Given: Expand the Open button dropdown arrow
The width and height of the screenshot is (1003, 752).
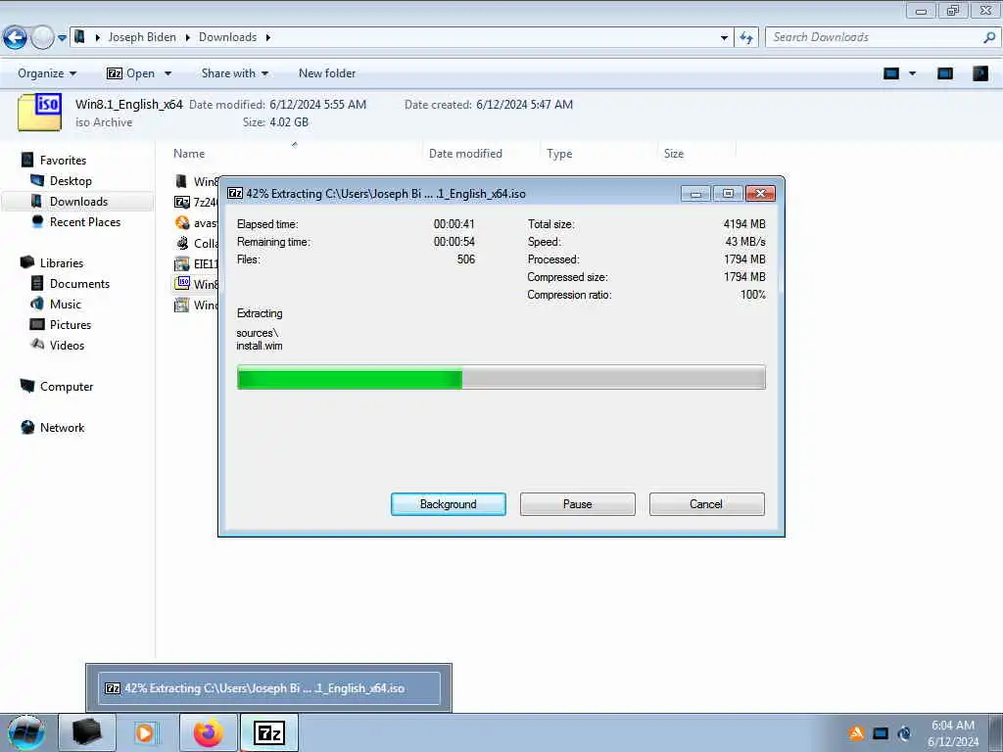Looking at the screenshot, I should (167, 73).
